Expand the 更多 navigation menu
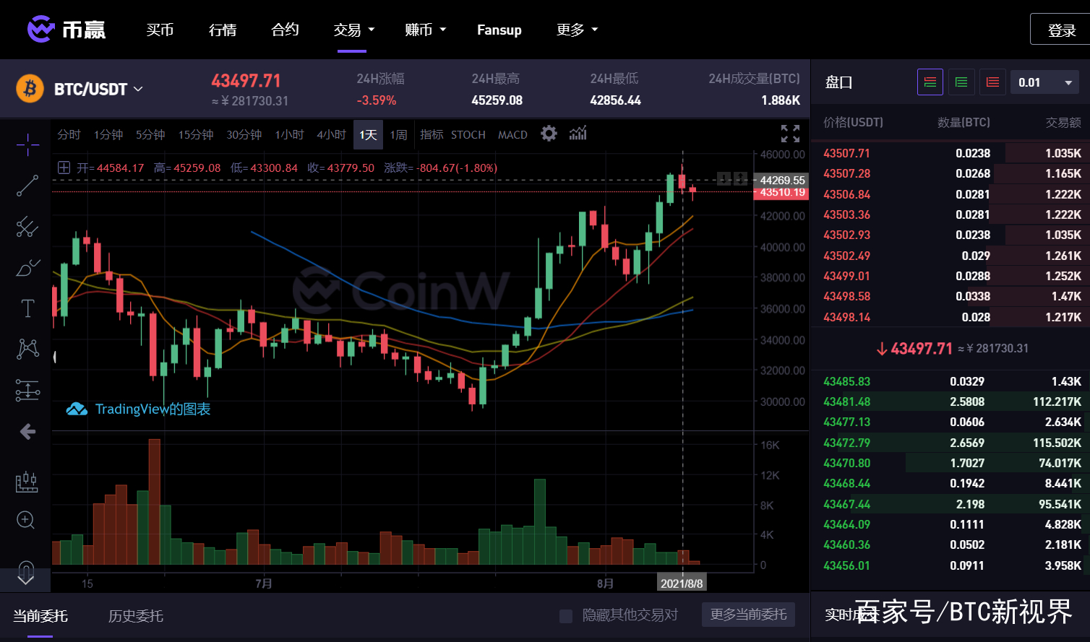The width and height of the screenshot is (1090, 642). (577, 30)
